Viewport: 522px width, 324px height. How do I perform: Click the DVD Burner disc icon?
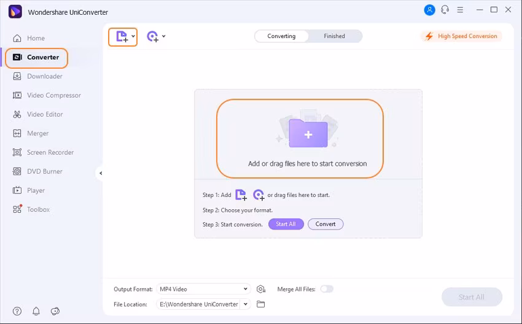coord(17,171)
